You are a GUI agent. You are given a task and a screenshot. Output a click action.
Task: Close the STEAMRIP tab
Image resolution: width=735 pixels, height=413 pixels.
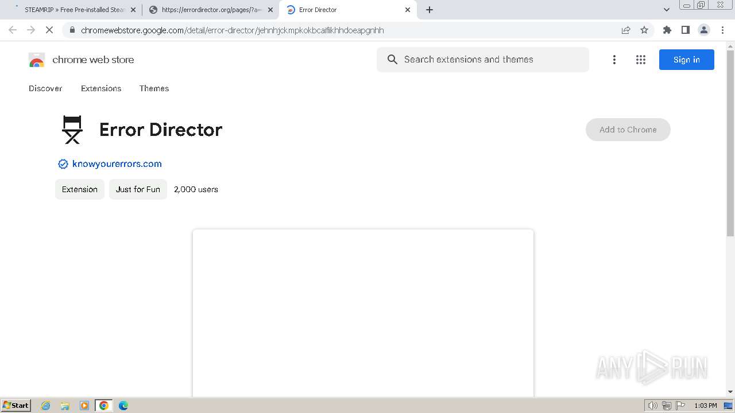(133, 10)
